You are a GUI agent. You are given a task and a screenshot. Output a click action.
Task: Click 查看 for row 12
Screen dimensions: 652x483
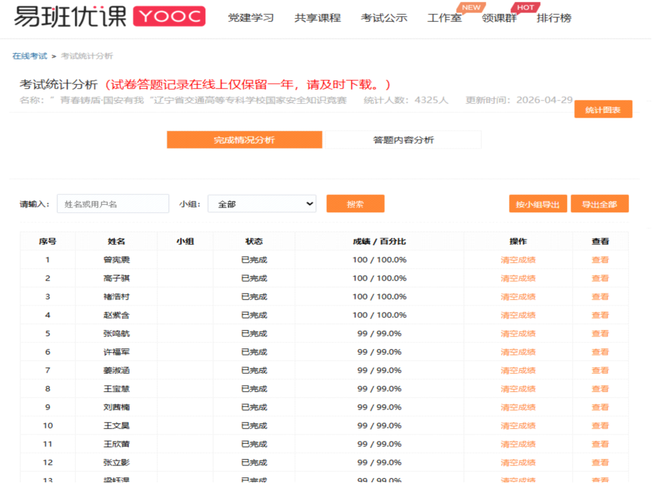tap(600, 463)
